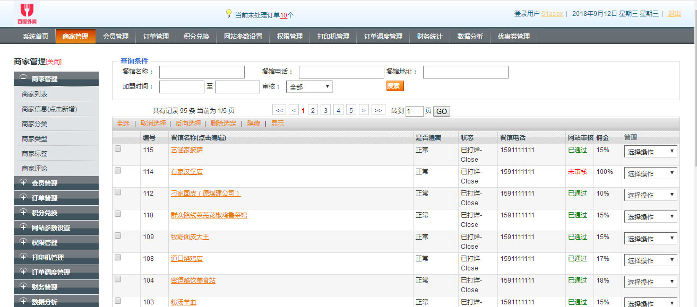The height and width of the screenshot is (307, 697).
Task: Go to the next page (>) arrow
Action: [364, 110]
